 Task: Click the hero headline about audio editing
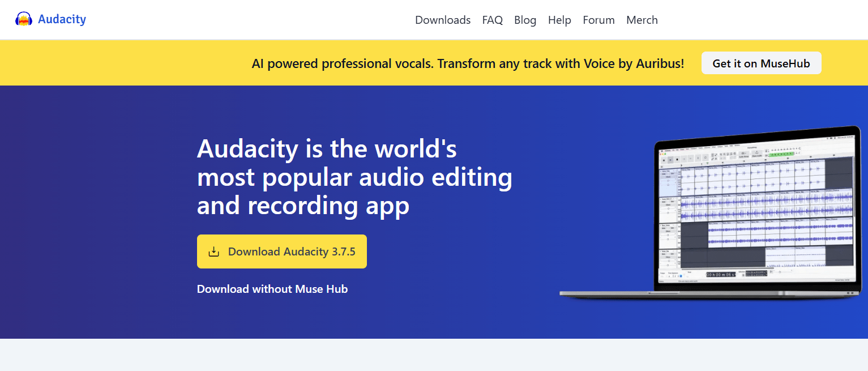pos(354,177)
